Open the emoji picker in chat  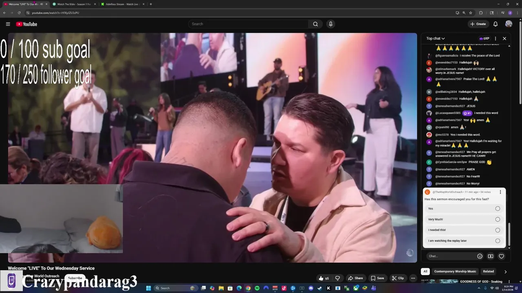(480, 256)
